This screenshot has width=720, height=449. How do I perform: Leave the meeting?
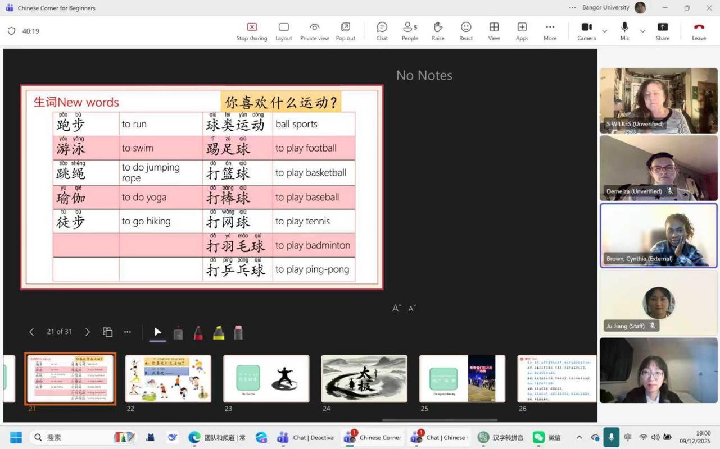coord(699,31)
